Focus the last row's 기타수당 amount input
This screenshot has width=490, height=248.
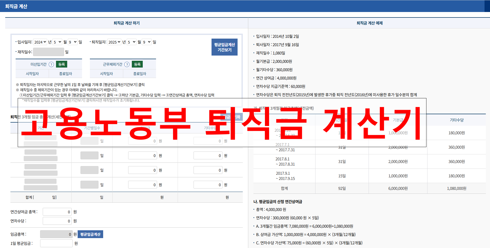[208, 185]
